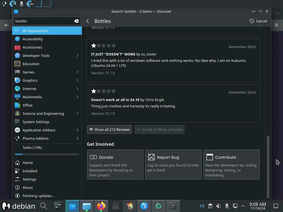
Task: Open the Installed apps list
Action: pyautogui.click(x=47, y=171)
